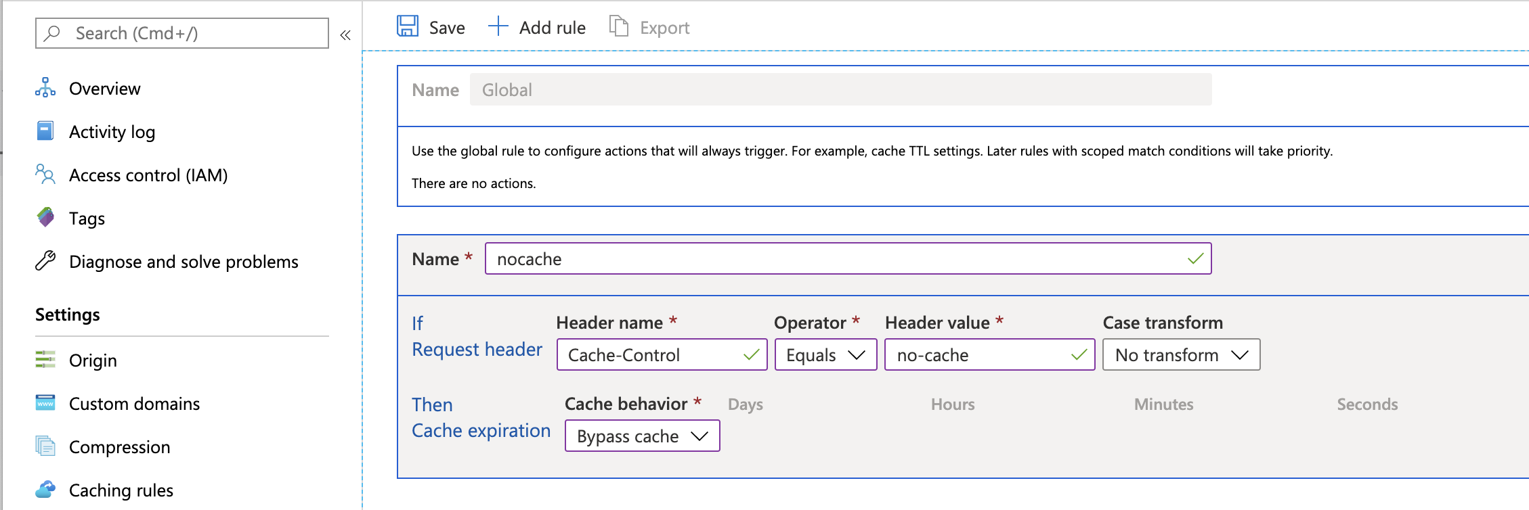
Task: Click the rule Name field containing nocache
Action: 848,259
